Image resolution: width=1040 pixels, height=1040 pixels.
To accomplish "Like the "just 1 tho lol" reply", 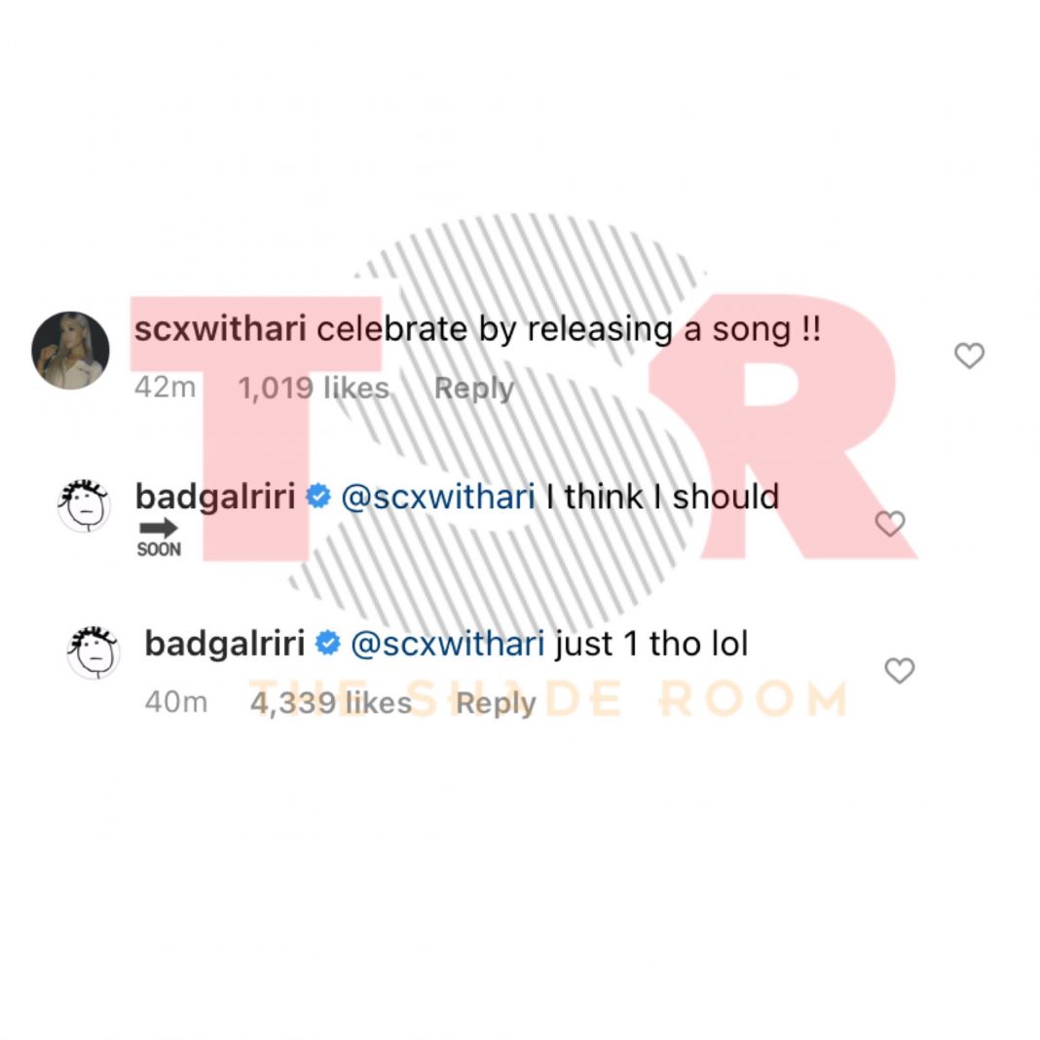I will click(899, 670).
